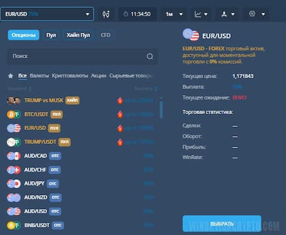The width and height of the screenshot is (286, 235).
Task: Click the хайп badge on TRUMP vs MUSK
Action: [x=72, y=100]
